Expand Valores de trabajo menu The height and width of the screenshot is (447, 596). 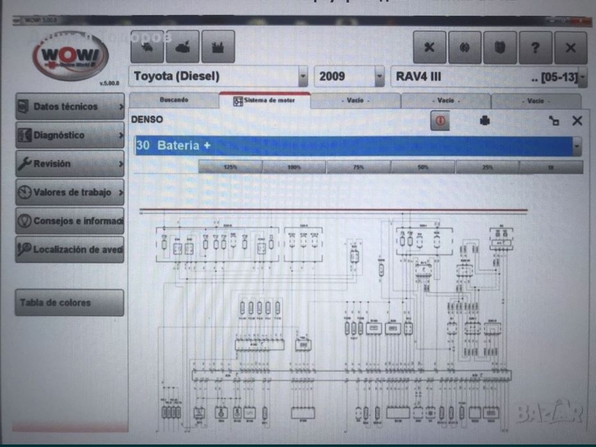(70, 192)
